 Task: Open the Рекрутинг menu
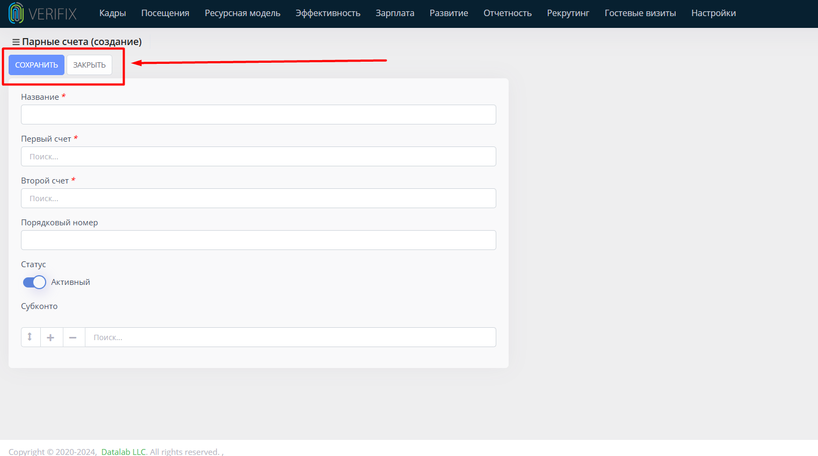[x=568, y=13]
